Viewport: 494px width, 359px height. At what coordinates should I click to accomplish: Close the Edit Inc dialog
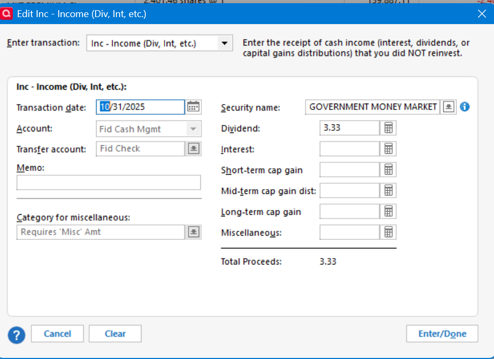click(482, 13)
